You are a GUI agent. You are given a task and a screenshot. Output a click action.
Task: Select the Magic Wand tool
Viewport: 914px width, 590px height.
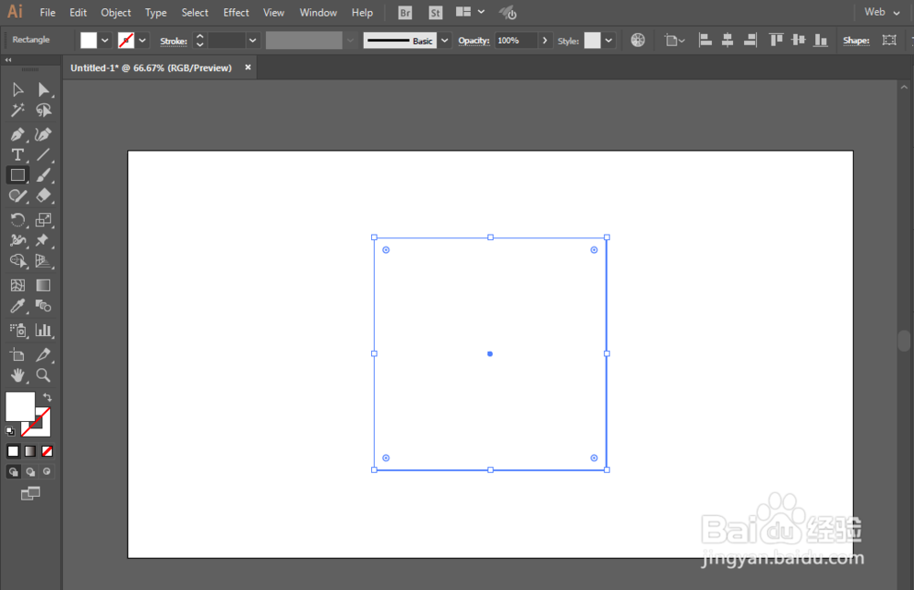[17, 111]
